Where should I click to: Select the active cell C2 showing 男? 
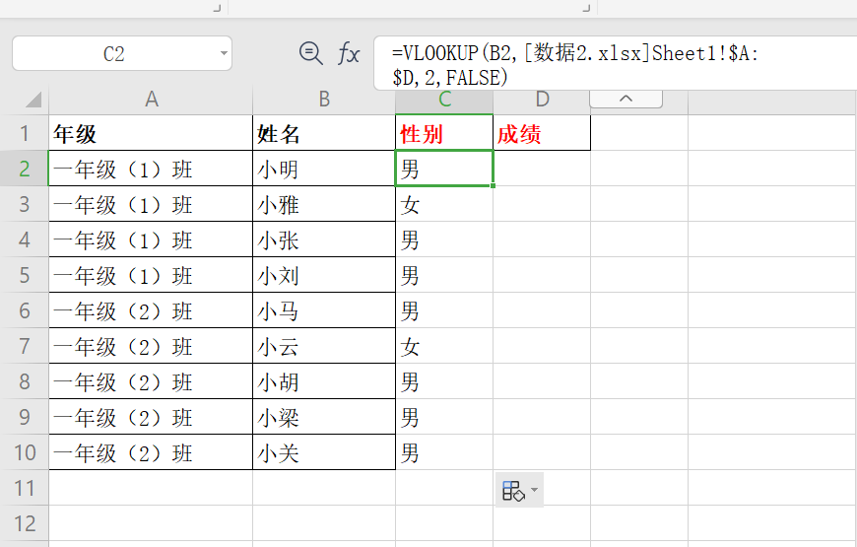444,169
